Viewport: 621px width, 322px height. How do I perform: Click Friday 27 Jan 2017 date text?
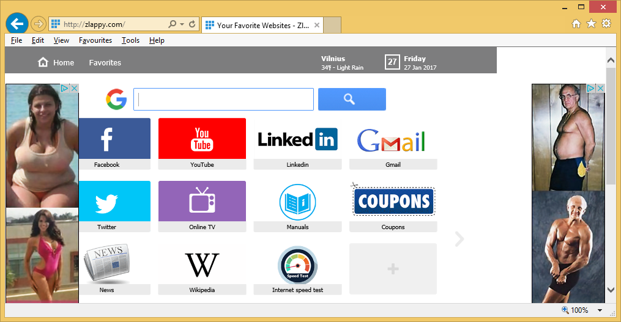[x=420, y=63]
